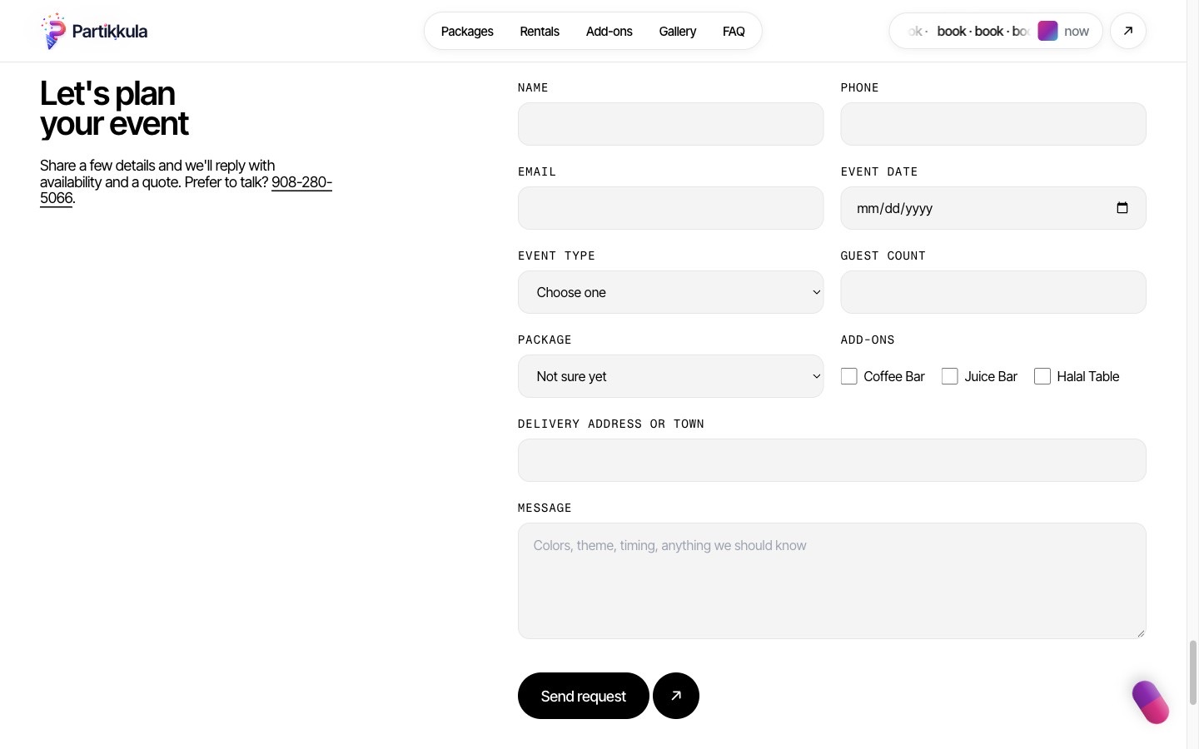
Task: Open the Rentals nav item
Action: pos(540,31)
